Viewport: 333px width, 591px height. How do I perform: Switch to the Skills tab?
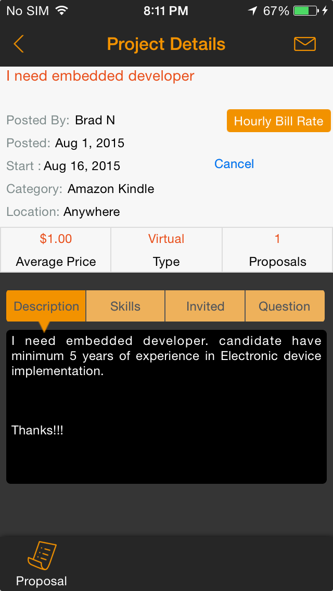125,306
